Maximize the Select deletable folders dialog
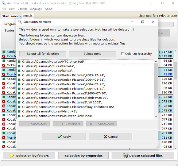 click(143, 22)
